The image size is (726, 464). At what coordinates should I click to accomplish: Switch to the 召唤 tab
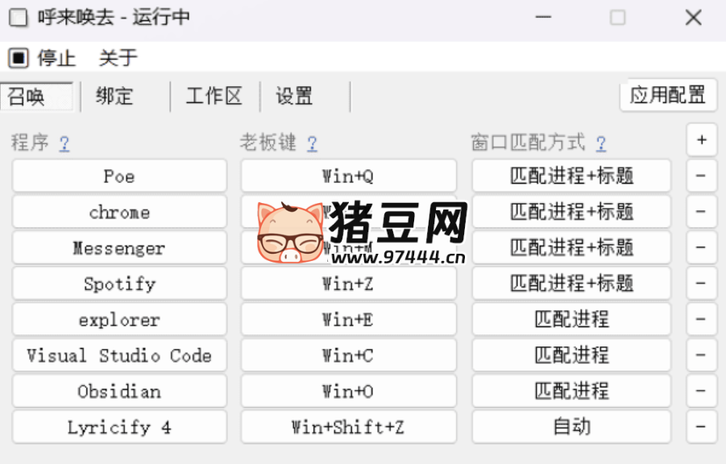tap(36, 97)
